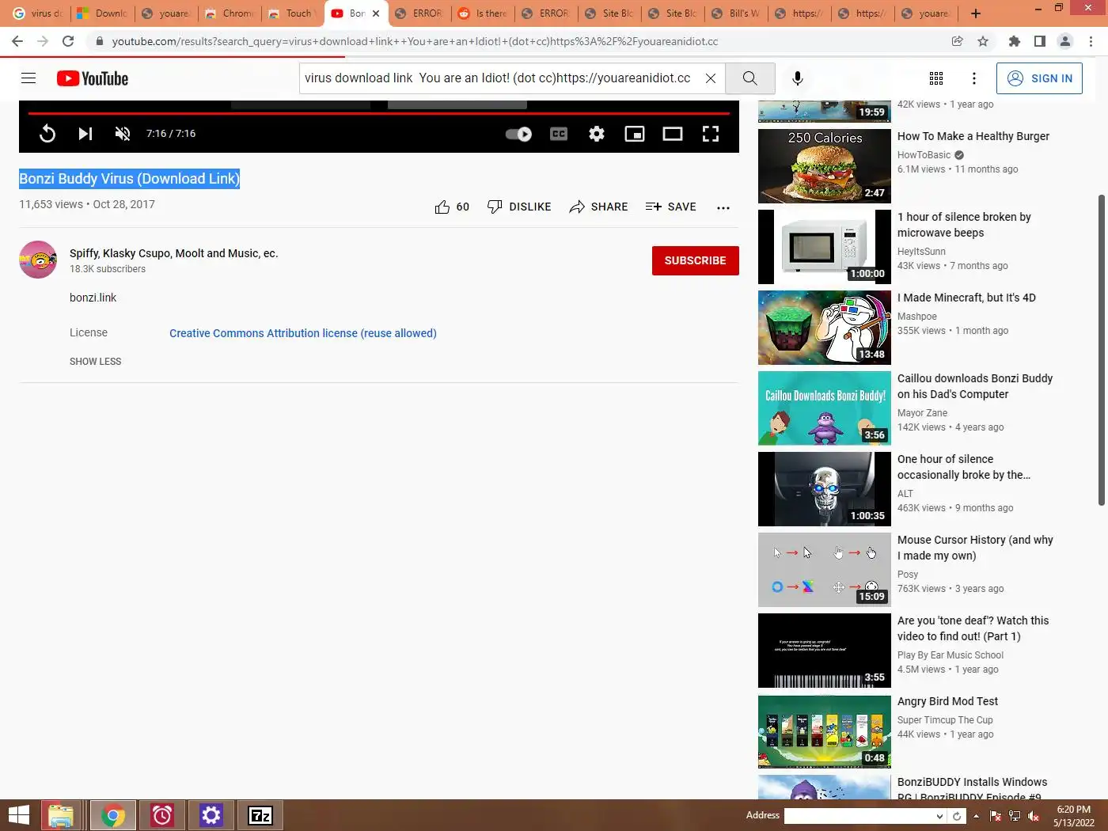Open Mouse Cursor History video thumbnail
The height and width of the screenshot is (831, 1108).
click(x=825, y=570)
